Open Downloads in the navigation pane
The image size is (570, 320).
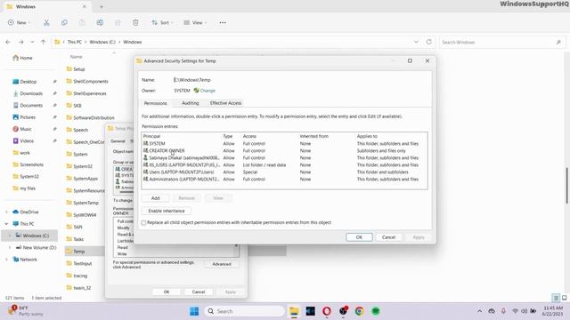tap(31, 93)
